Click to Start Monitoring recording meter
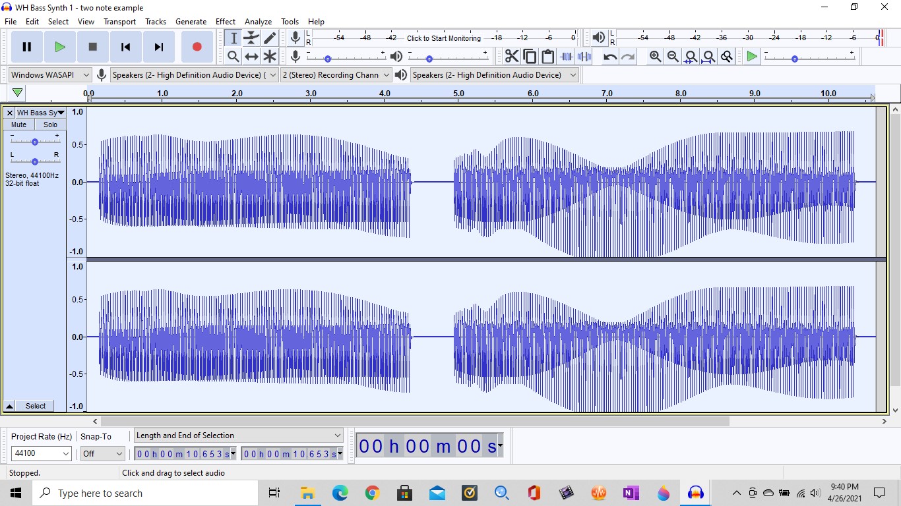This screenshot has width=901, height=506. pyautogui.click(x=443, y=38)
